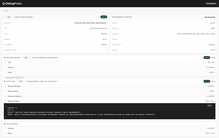Click the GET pill in Incoming Request row

coord(26,58)
